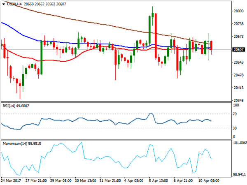247x185 pixels.
Task: Select the 30 Mar 13:00 time label
Action: point(86,180)
